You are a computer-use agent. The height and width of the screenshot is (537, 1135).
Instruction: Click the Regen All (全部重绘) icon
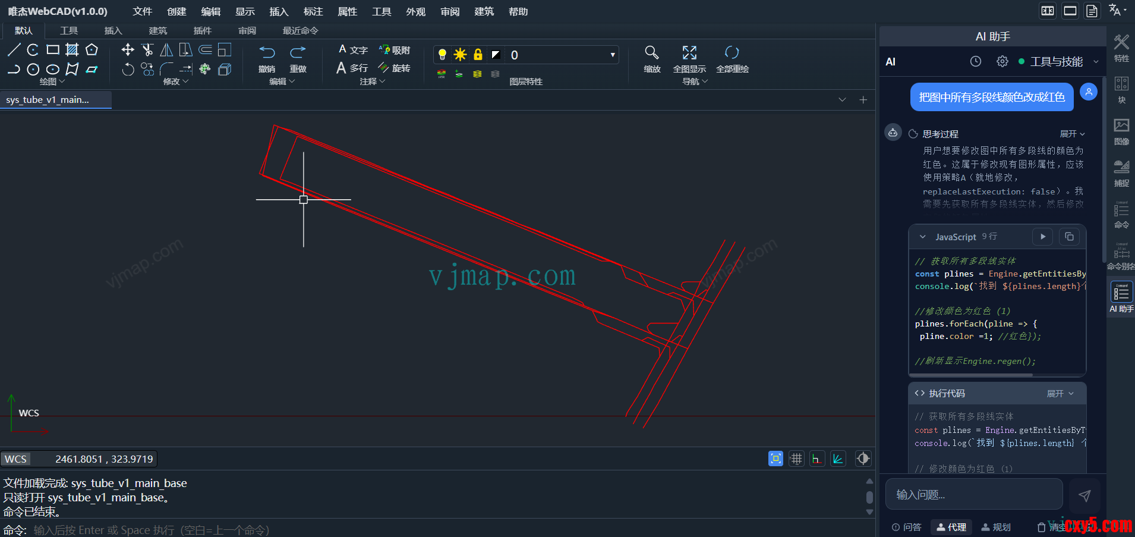pyautogui.click(x=732, y=52)
